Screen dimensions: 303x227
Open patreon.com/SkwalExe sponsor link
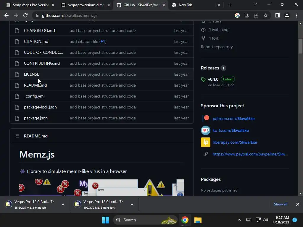coord(234,119)
